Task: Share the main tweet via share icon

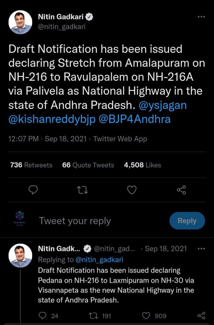Action: [181, 190]
